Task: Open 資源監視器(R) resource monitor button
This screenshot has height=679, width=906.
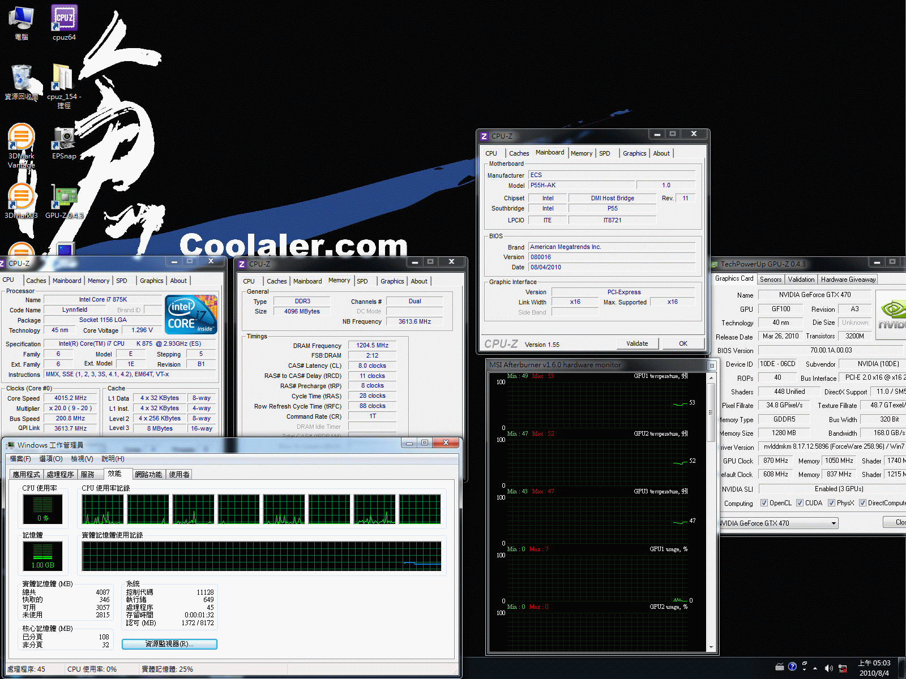Action: [x=169, y=644]
